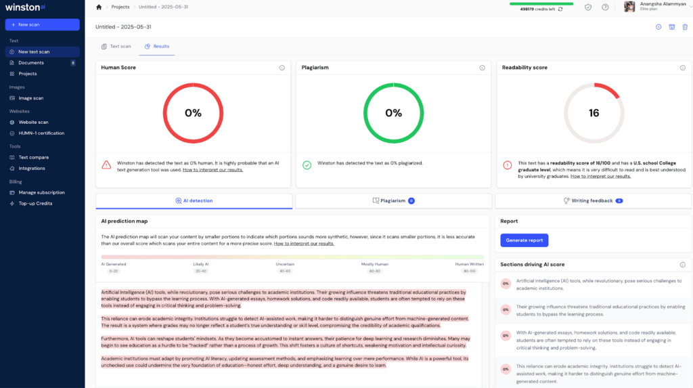
Task: Select the Plagiarism detail tab
Action: (394, 200)
